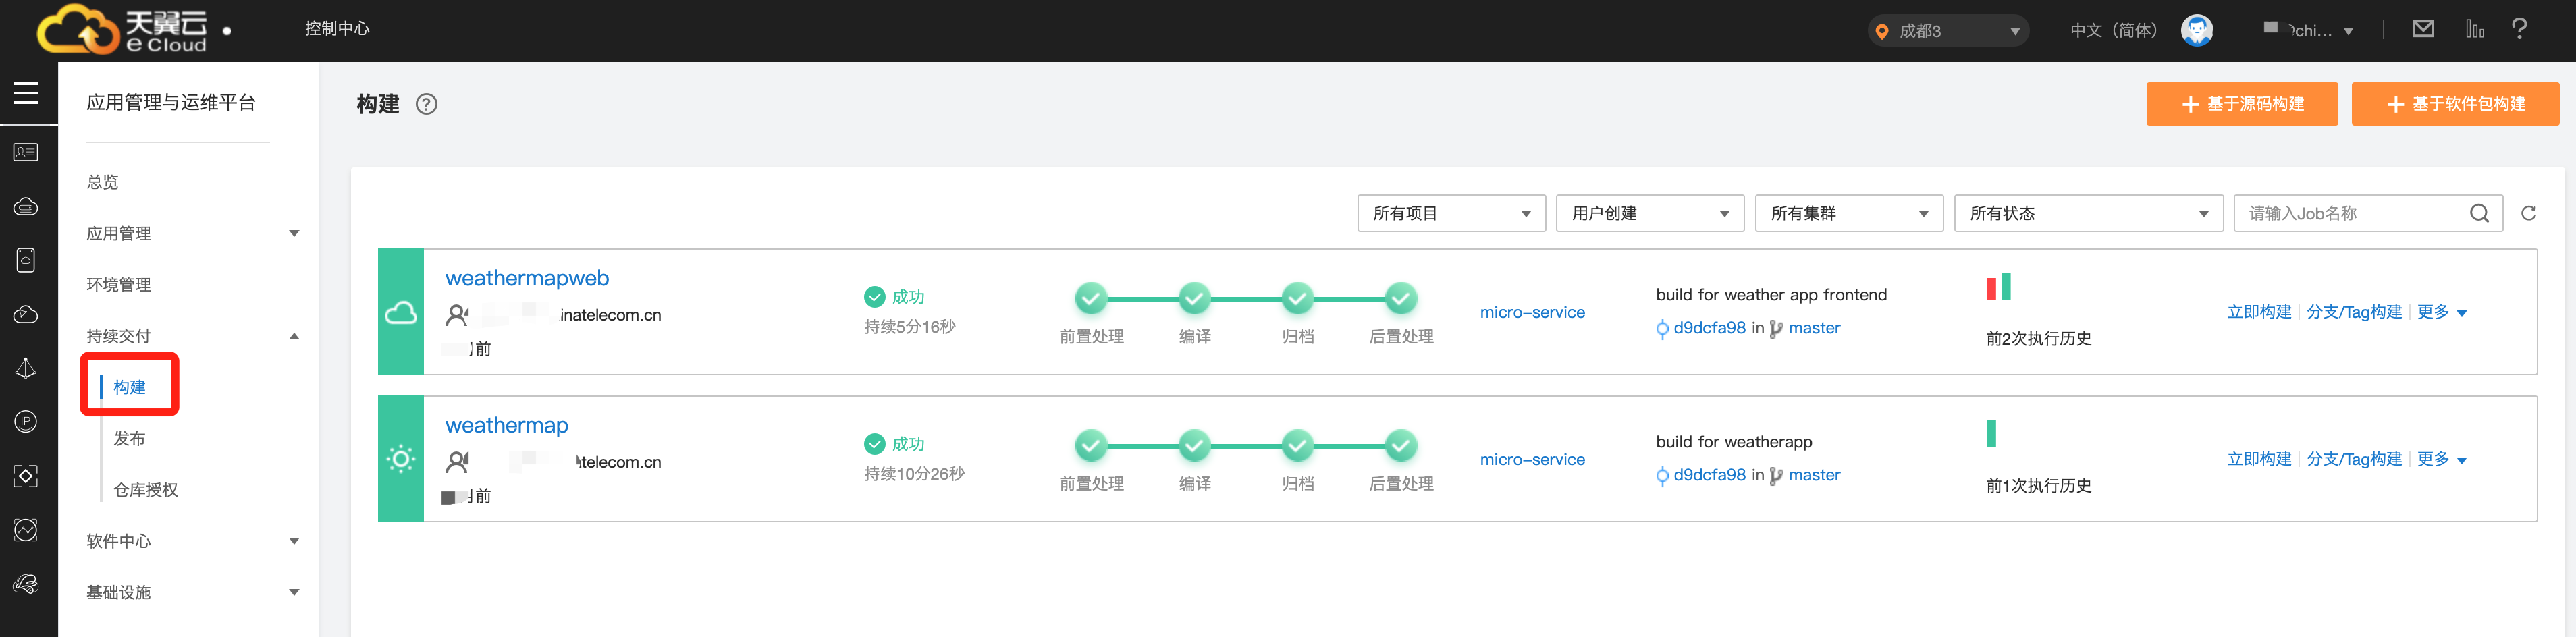Click the 基于软件包构建 button
Screen dimensions: 2576x637
coord(2455,104)
